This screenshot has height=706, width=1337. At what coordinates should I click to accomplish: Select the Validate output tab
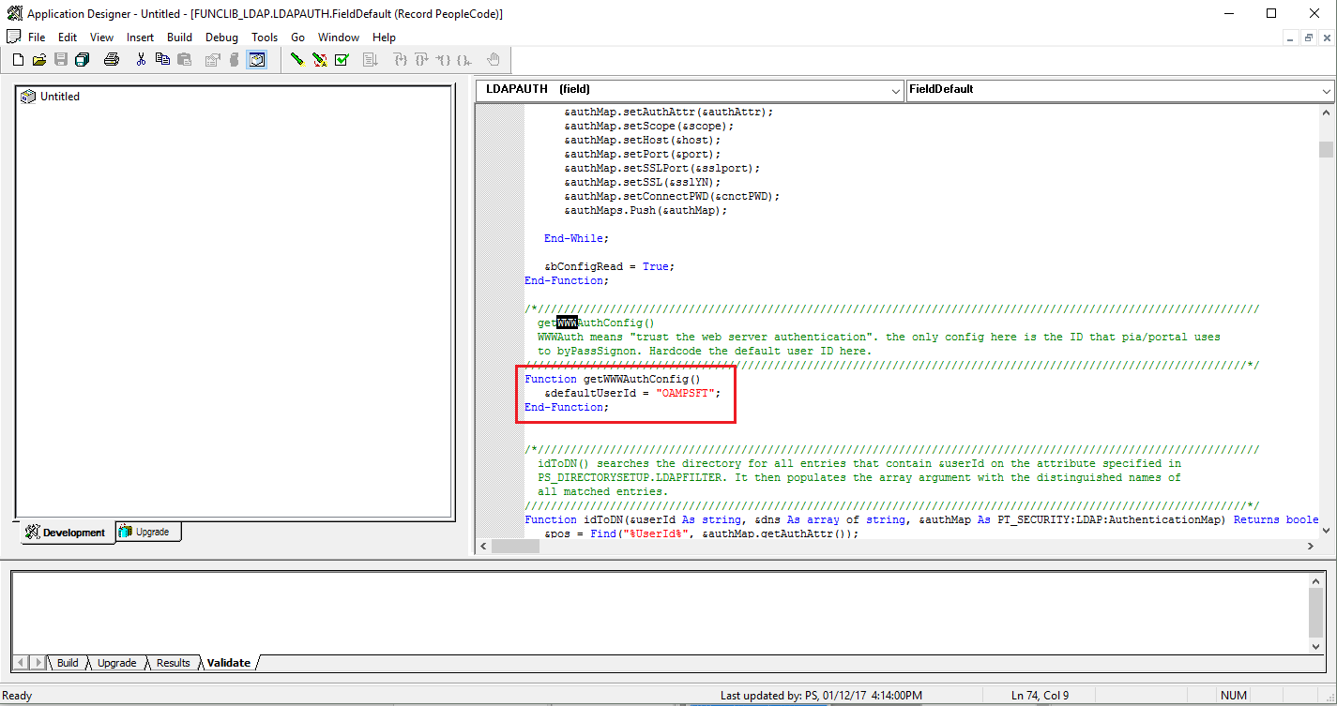click(x=229, y=663)
